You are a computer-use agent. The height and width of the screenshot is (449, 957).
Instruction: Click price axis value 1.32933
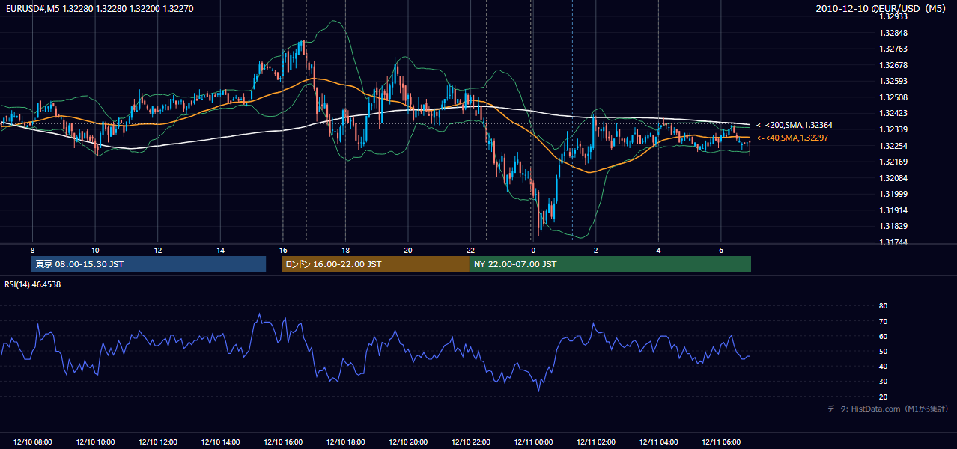pos(894,16)
